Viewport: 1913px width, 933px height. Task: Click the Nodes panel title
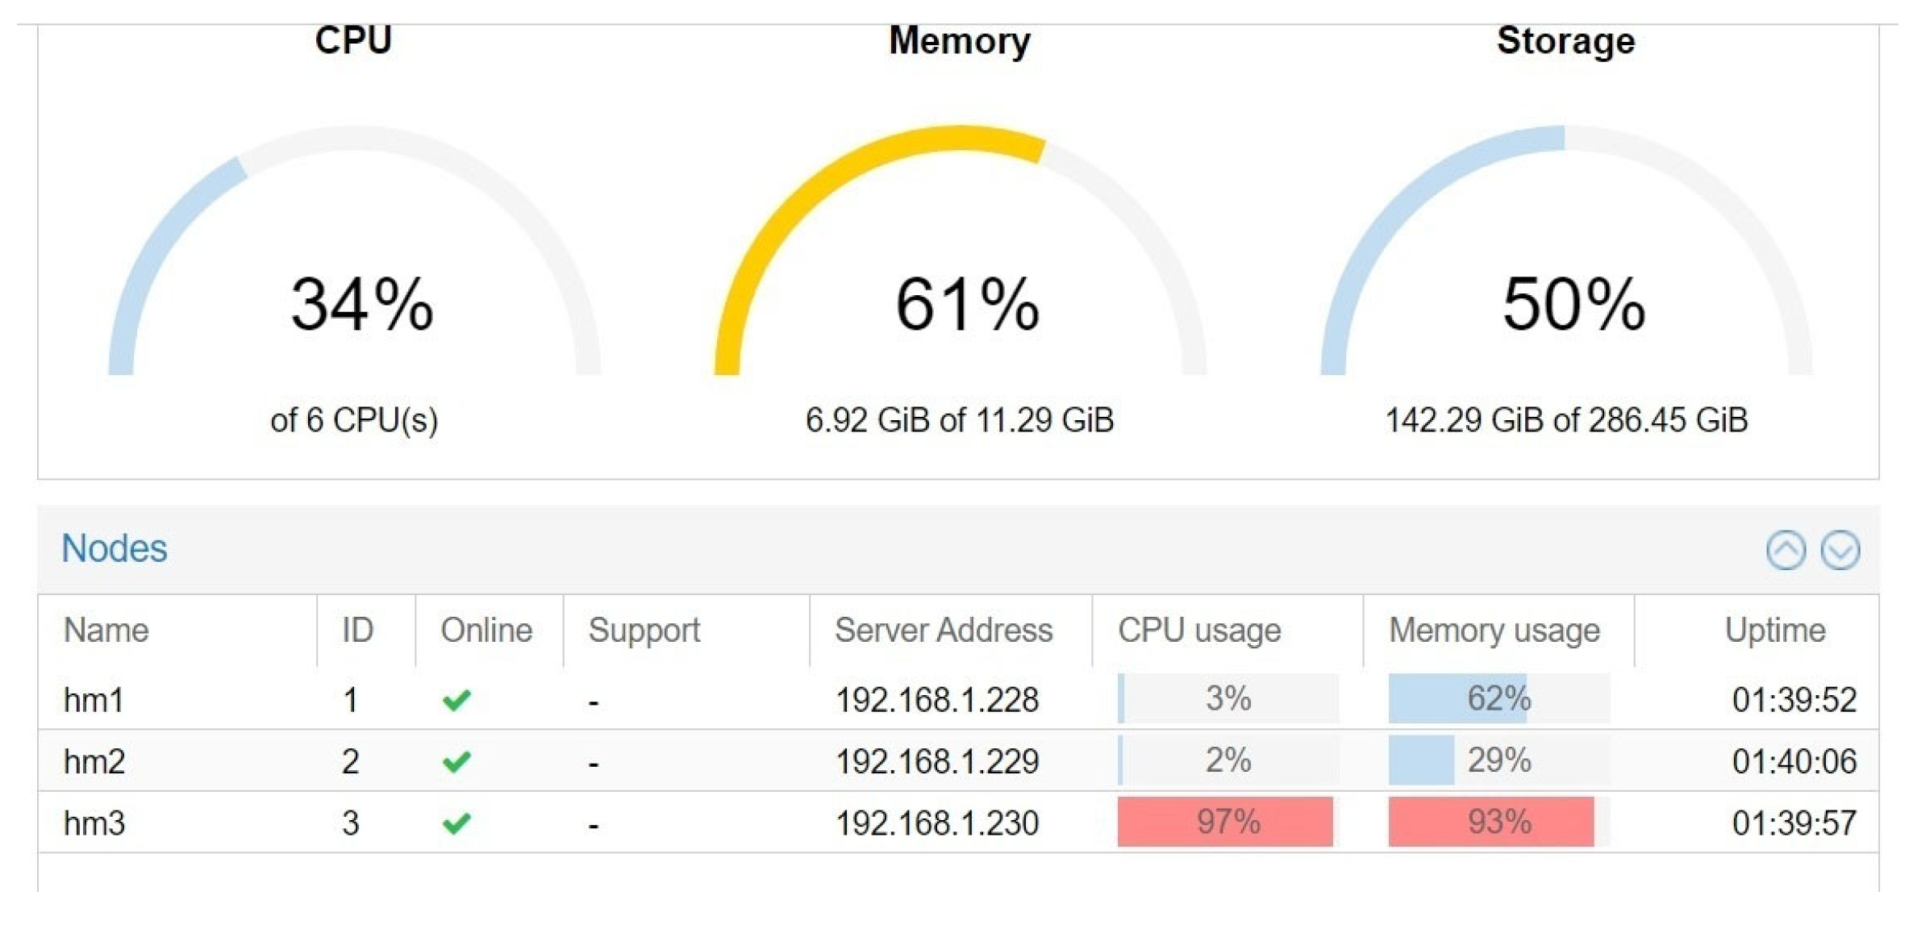coord(115,548)
